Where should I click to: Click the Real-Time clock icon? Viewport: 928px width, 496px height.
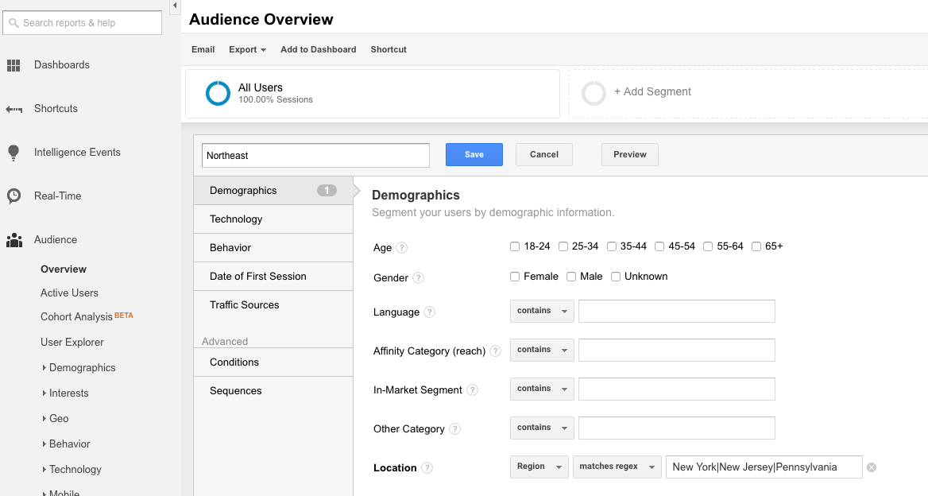coord(14,196)
